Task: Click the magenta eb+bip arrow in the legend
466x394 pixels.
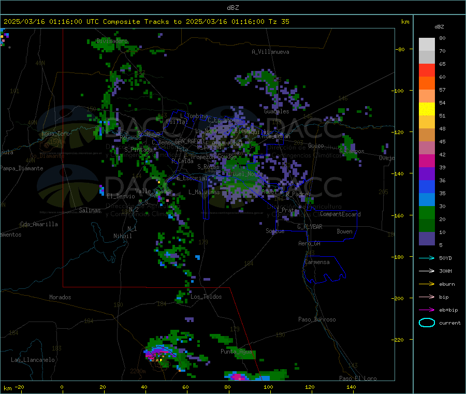Action: click(427, 310)
